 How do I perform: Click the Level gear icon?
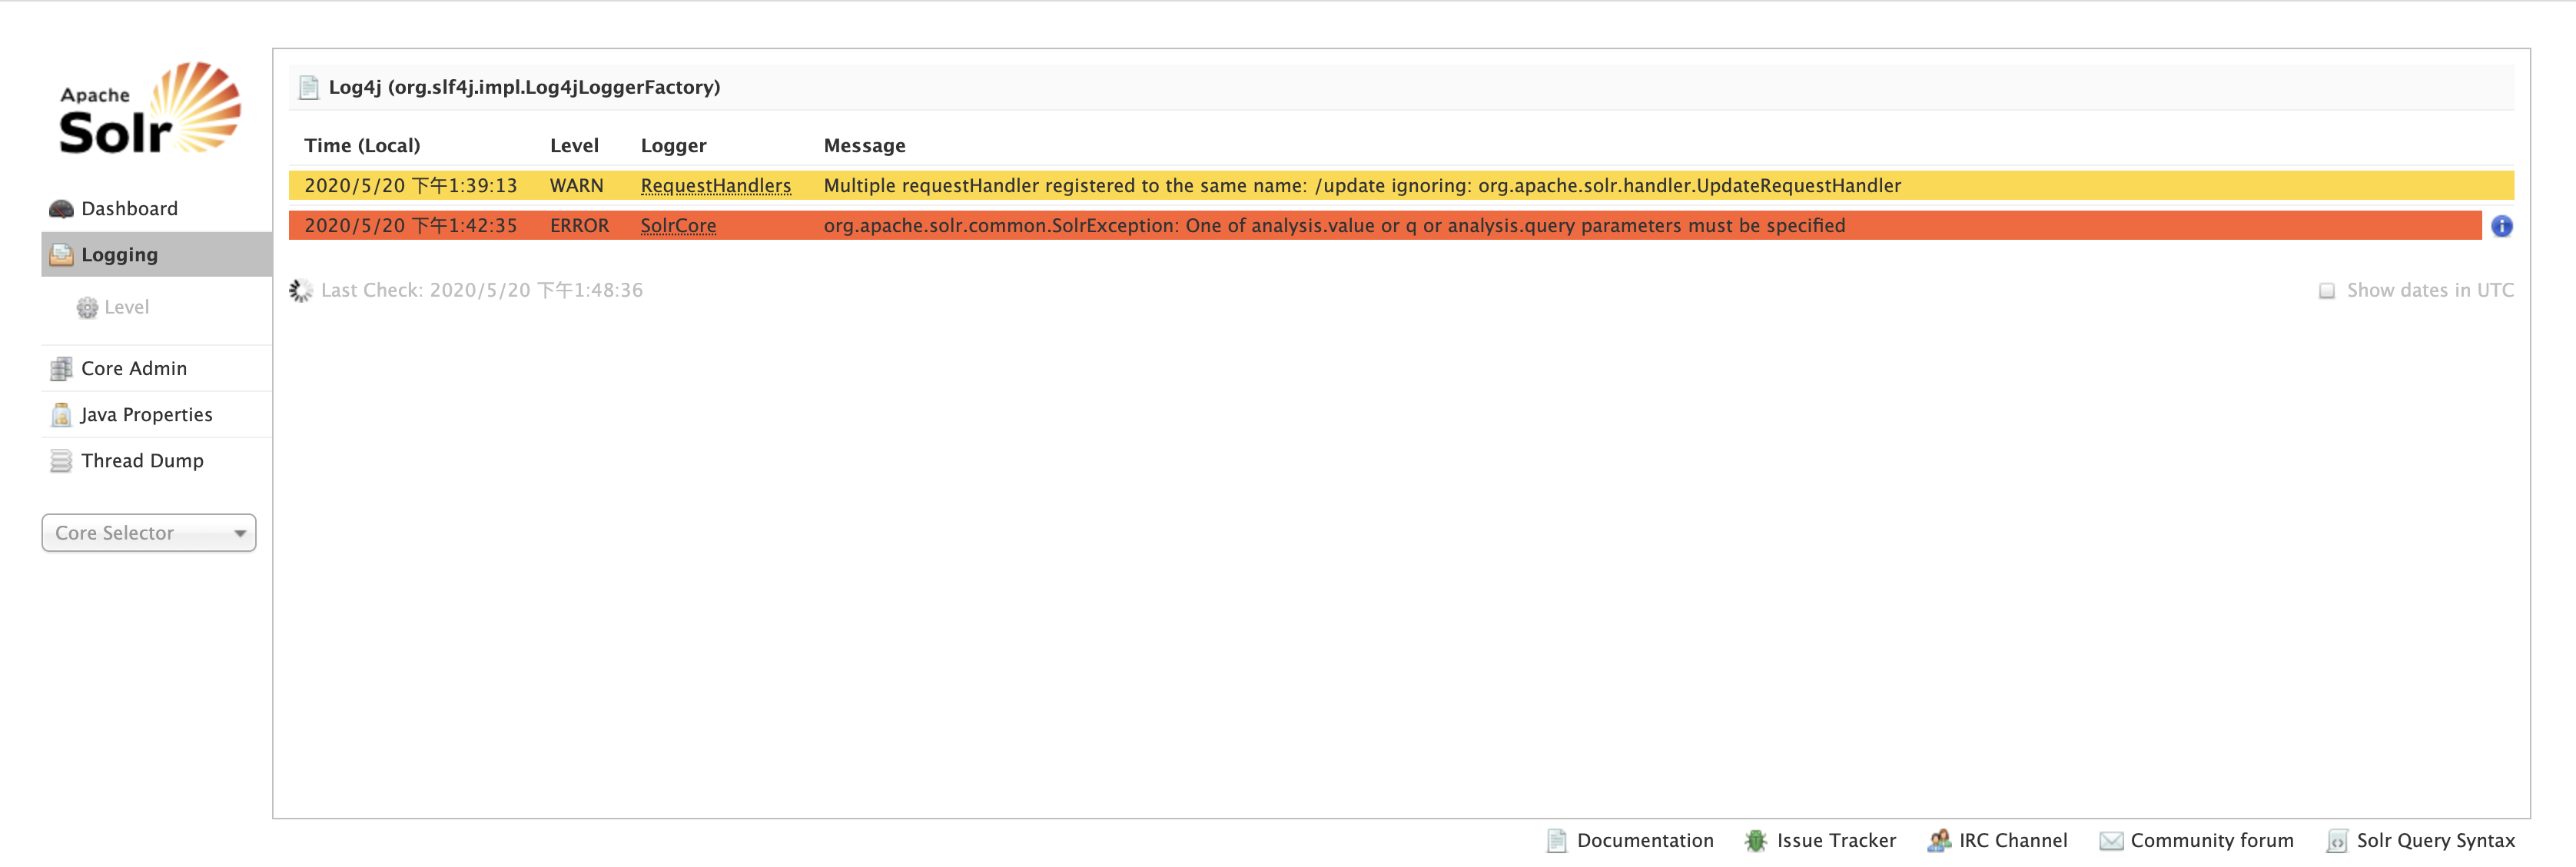coord(88,308)
